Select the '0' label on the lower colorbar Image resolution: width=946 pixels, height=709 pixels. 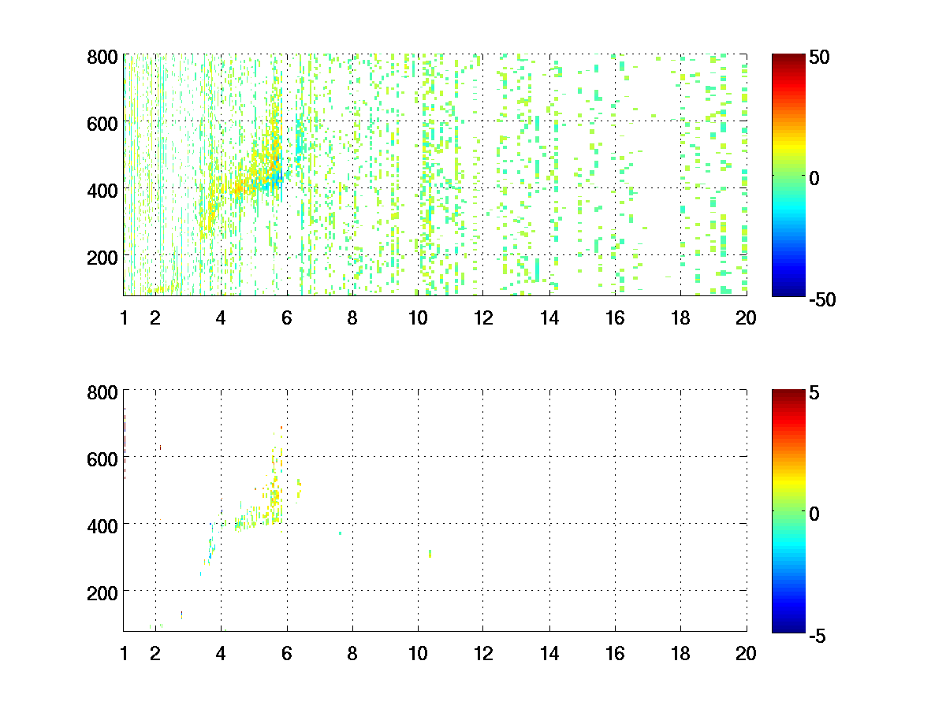coord(815,514)
